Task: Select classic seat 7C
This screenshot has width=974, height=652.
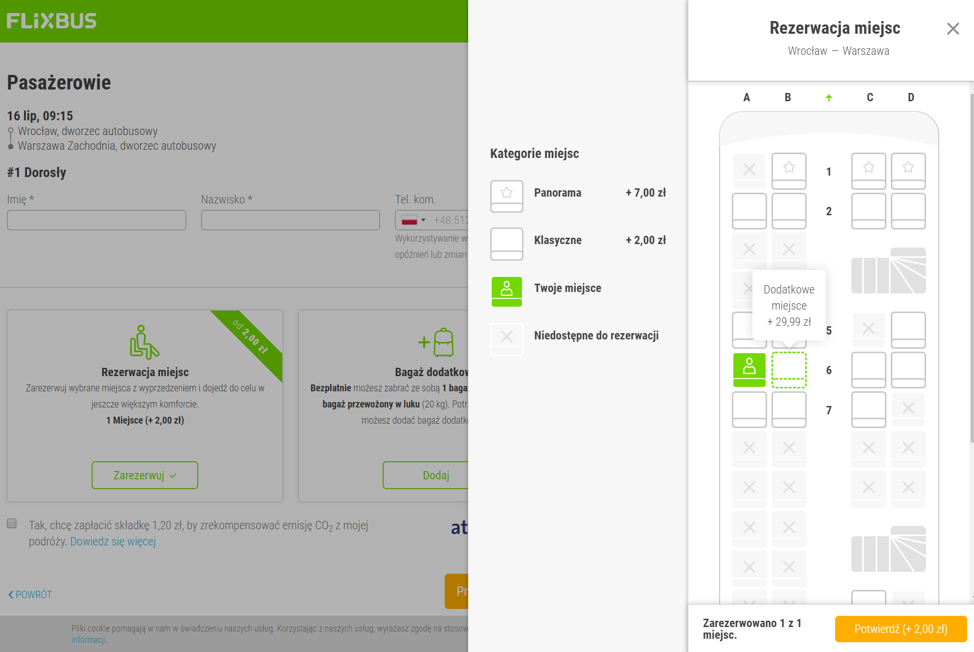Action: click(868, 409)
